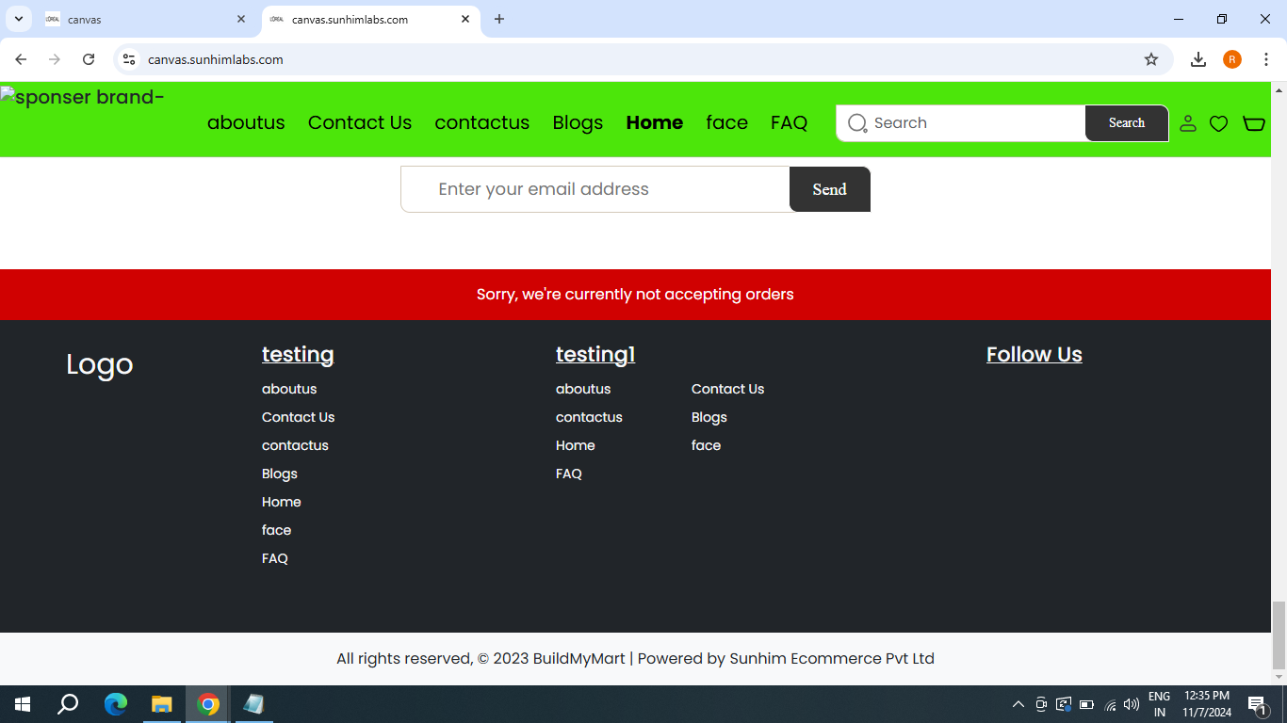Image resolution: width=1287 pixels, height=723 pixels.
Task: Close the first canvas tab
Action: [x=240, y=19]
